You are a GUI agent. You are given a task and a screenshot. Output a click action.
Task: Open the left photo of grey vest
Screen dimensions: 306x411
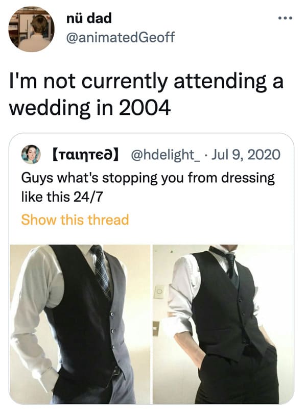(x=80, y=324)
